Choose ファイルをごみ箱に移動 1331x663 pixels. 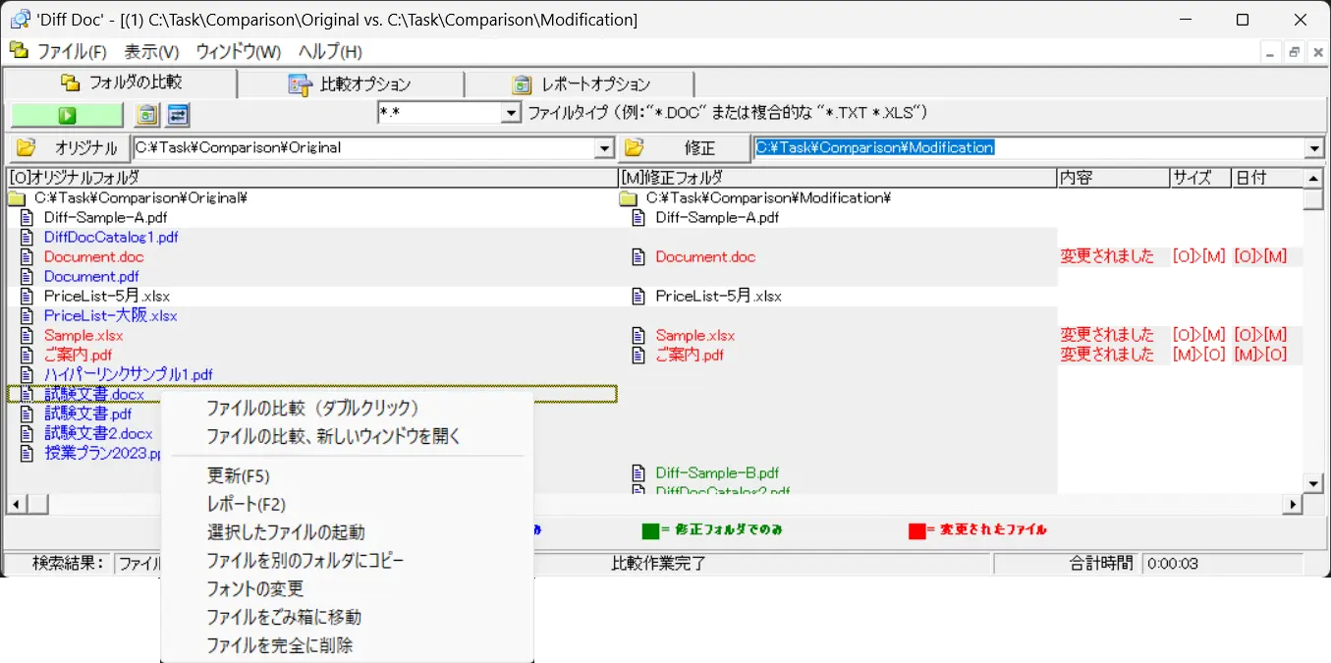(347, 618)
